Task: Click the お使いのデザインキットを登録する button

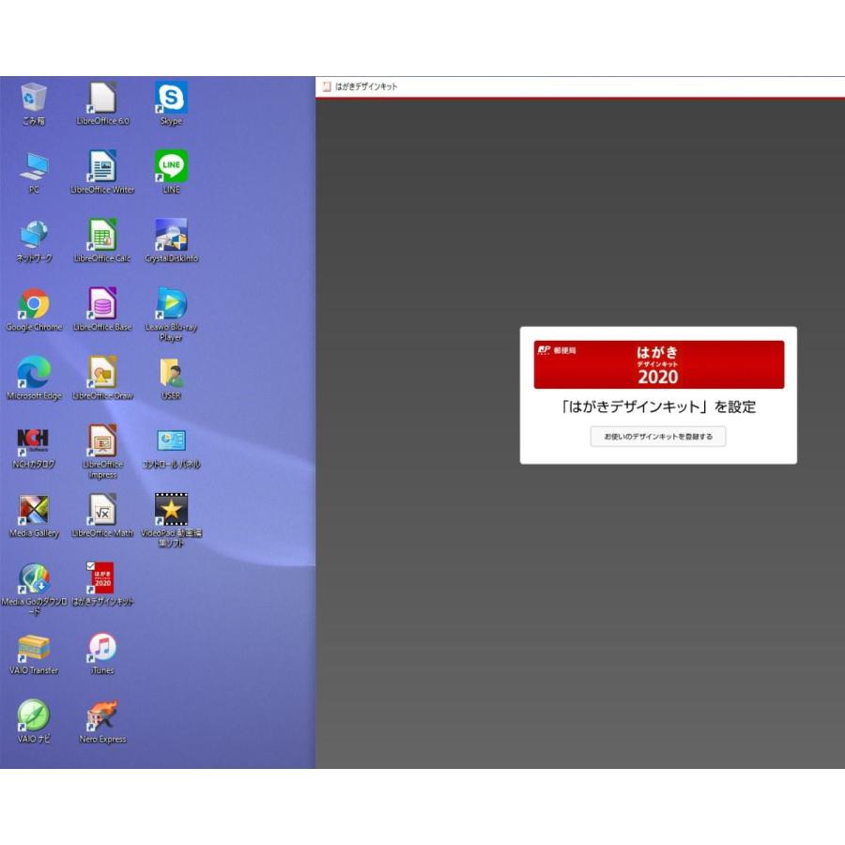Action: (657, 437)
